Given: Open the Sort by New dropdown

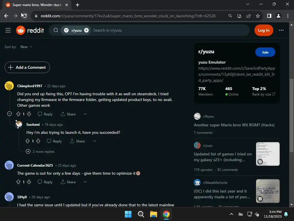Looking at the screenshot, I should (26, 47).
